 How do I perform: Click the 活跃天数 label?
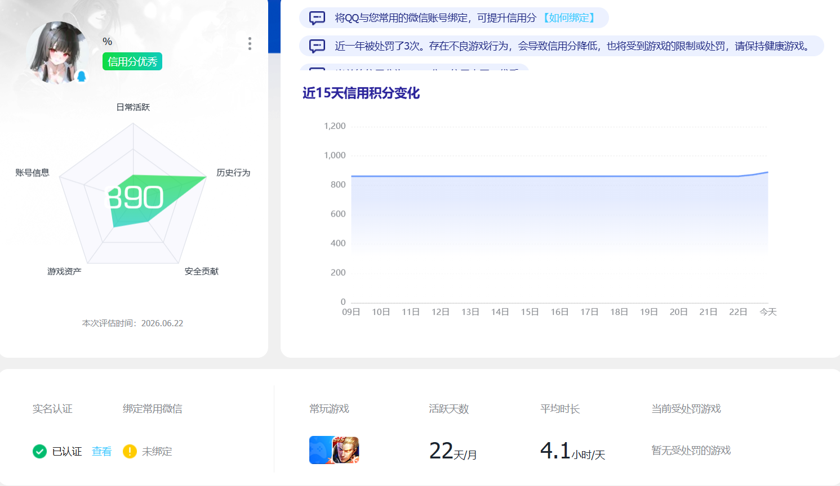[448, 409]
